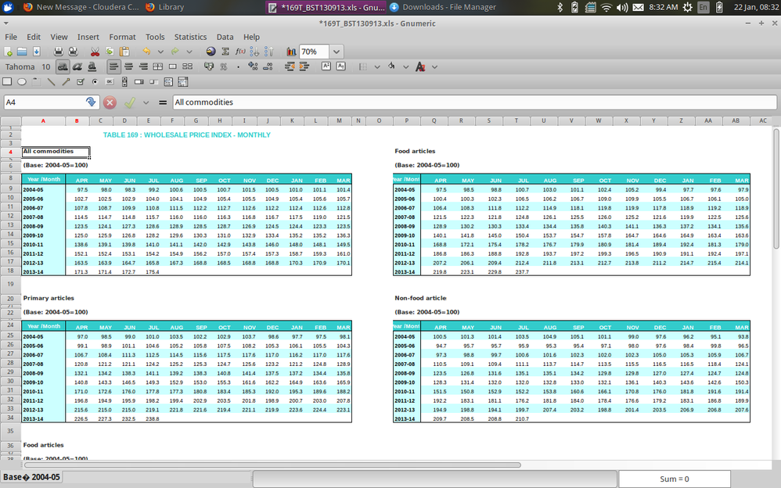Open the Format menu
The height and width of the screenshot is (488, 781).
[x=122, y=37]
